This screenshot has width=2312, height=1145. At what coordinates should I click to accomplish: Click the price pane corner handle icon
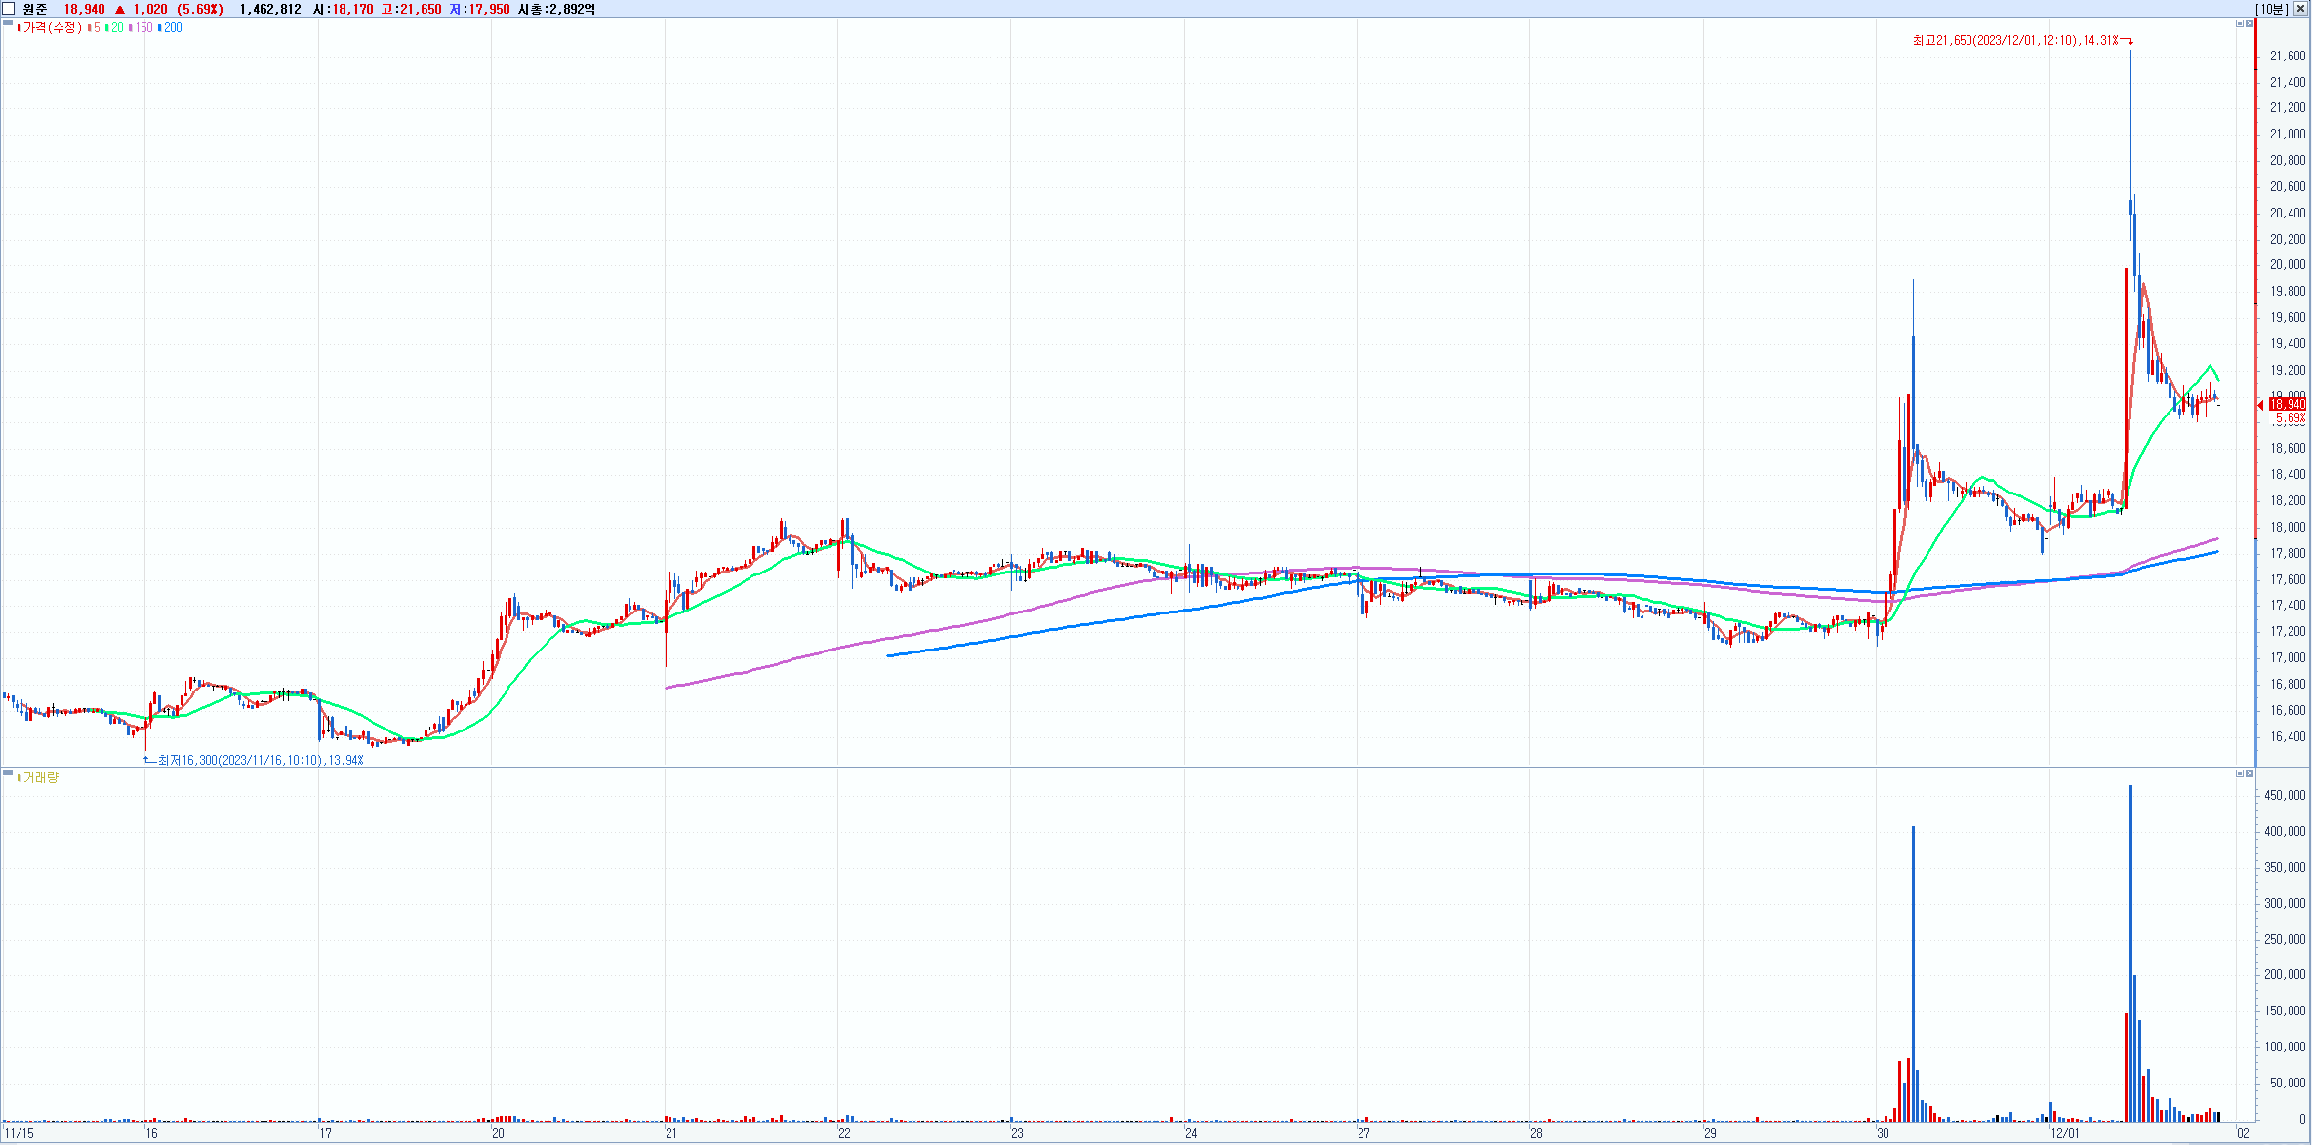(x=9, y=22)
